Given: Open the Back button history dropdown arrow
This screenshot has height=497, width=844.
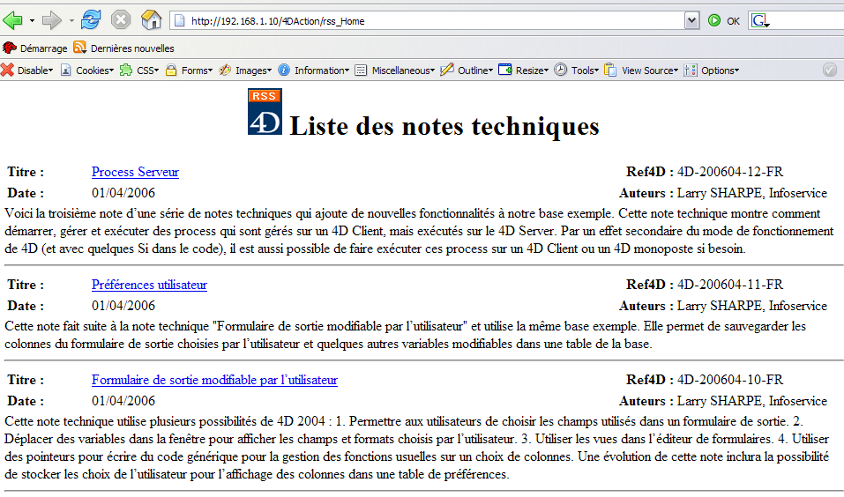Looking at the screenshot, I should [32, 19].
